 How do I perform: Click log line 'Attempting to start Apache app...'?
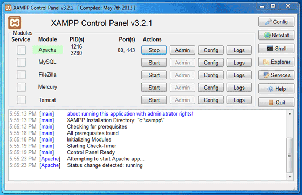point(106,159)
